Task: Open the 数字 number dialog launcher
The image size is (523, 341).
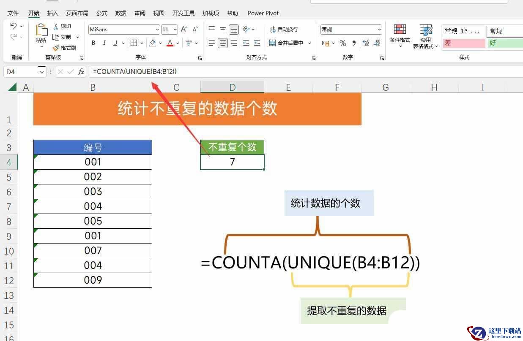Action: tap(382, 58)
